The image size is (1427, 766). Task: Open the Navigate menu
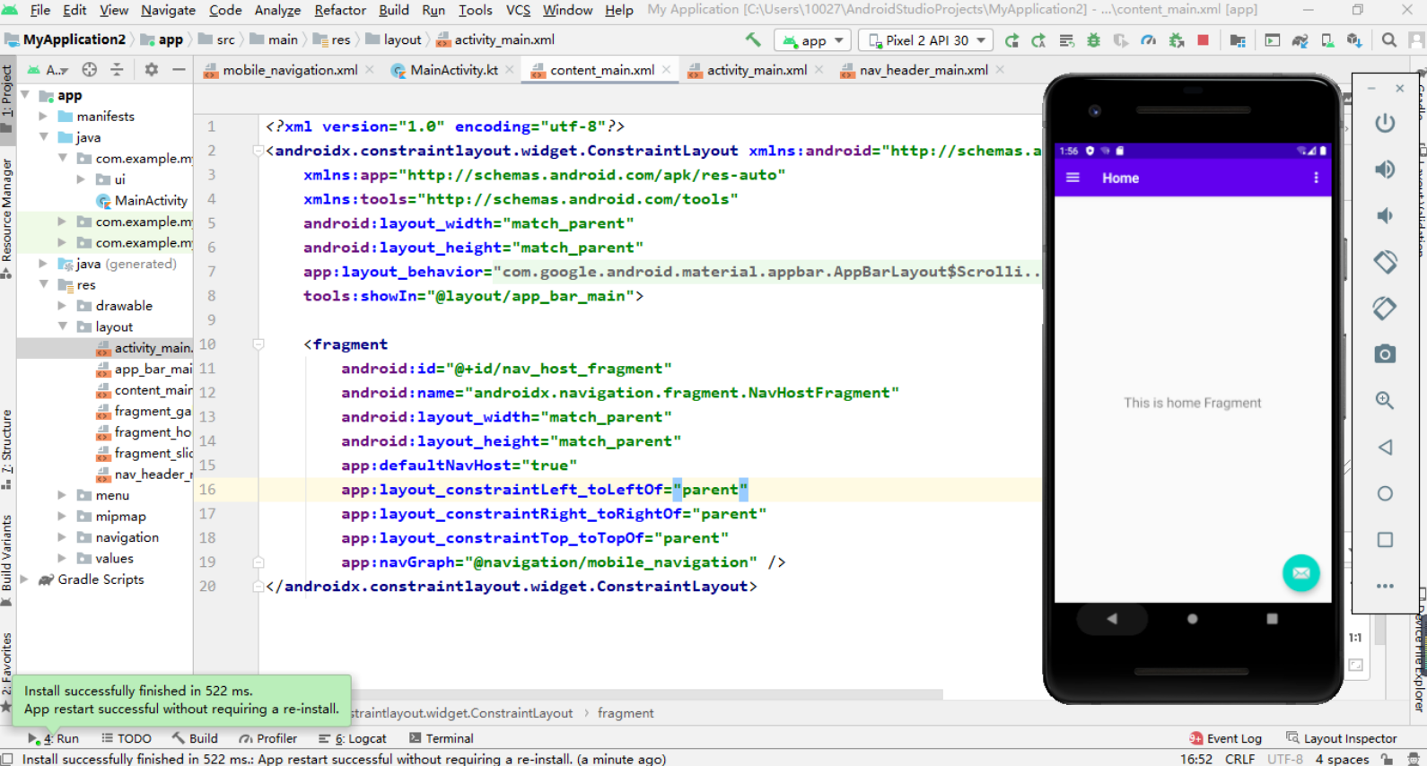[168, 10]
